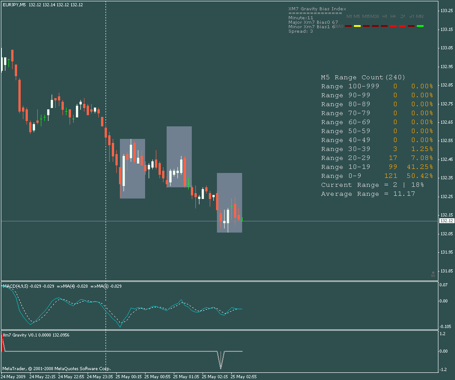Click the skull expert advisor icon

(x=433, y=274)
